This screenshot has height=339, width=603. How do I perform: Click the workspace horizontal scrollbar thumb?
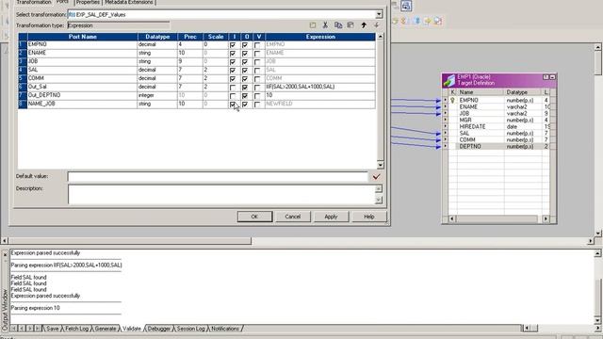click(x=130, y=241)
